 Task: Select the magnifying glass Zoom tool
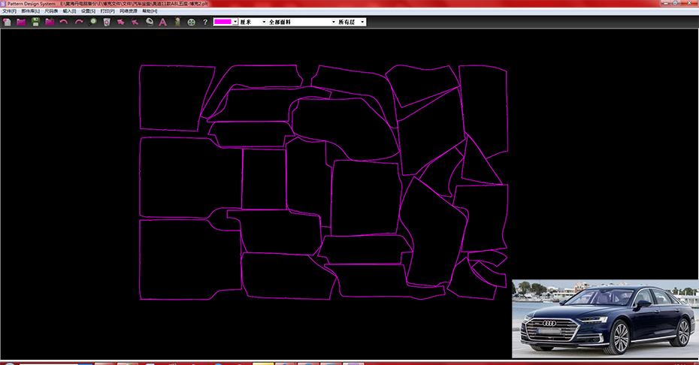tap(93, 22)
